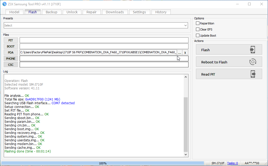This screenshot has height=166, width=268.
Task: Click the PDA file path field
Action: [x=98, y=52]
